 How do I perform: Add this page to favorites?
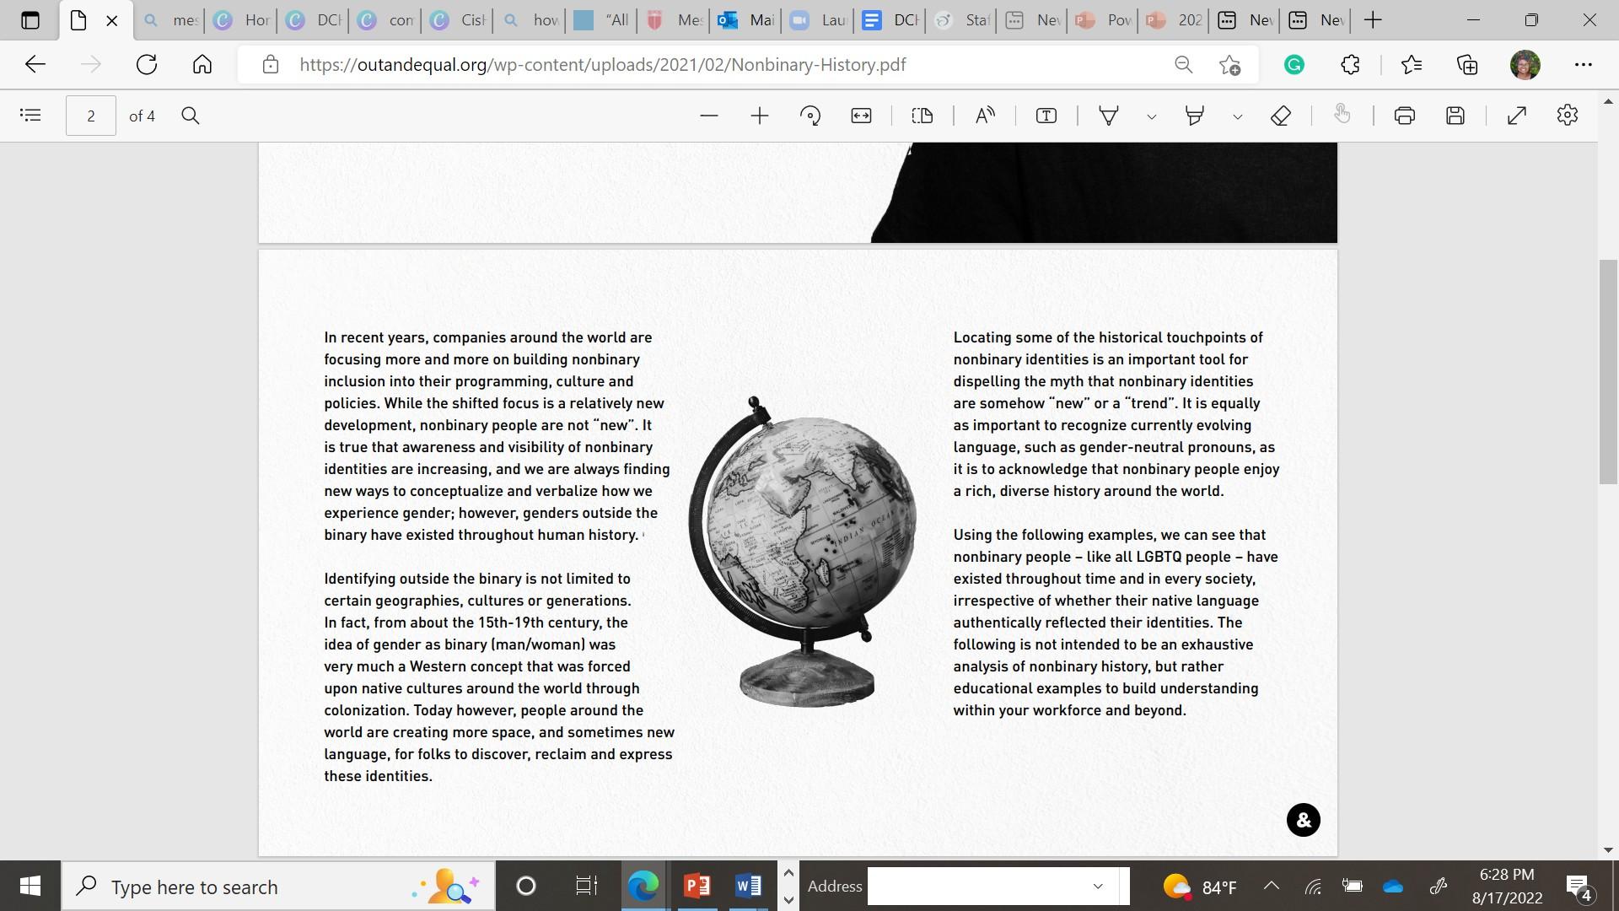coord(1230,64)
